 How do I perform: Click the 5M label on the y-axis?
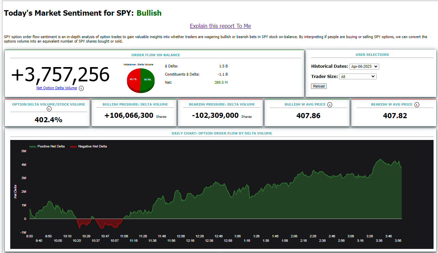[24, 151]
